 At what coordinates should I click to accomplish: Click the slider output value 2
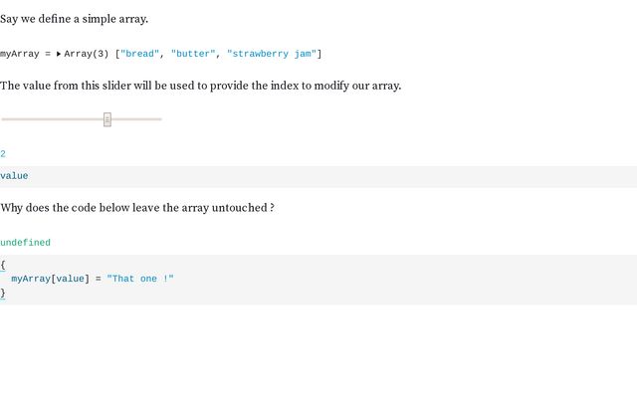[3, 154]
